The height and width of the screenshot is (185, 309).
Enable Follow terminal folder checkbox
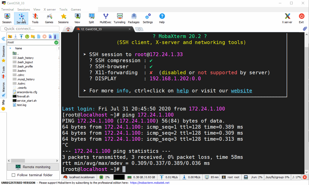click(x=14, y=175)
